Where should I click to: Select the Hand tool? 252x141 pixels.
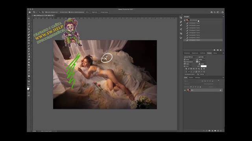[29, 76]
